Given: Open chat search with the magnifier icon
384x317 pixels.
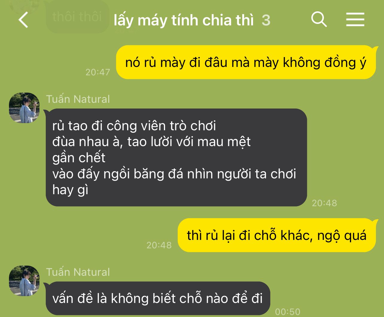Looking at the screenshot, I should pyautogui.click(x=319, y=19).
